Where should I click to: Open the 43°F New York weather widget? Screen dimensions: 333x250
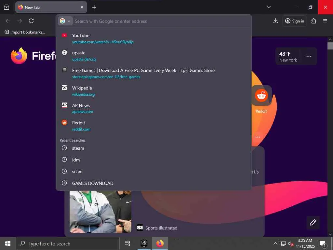288,57
